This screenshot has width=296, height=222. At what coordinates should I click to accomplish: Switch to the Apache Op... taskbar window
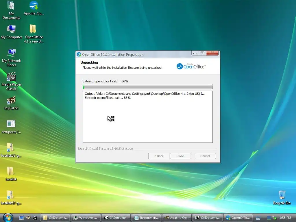177,218
